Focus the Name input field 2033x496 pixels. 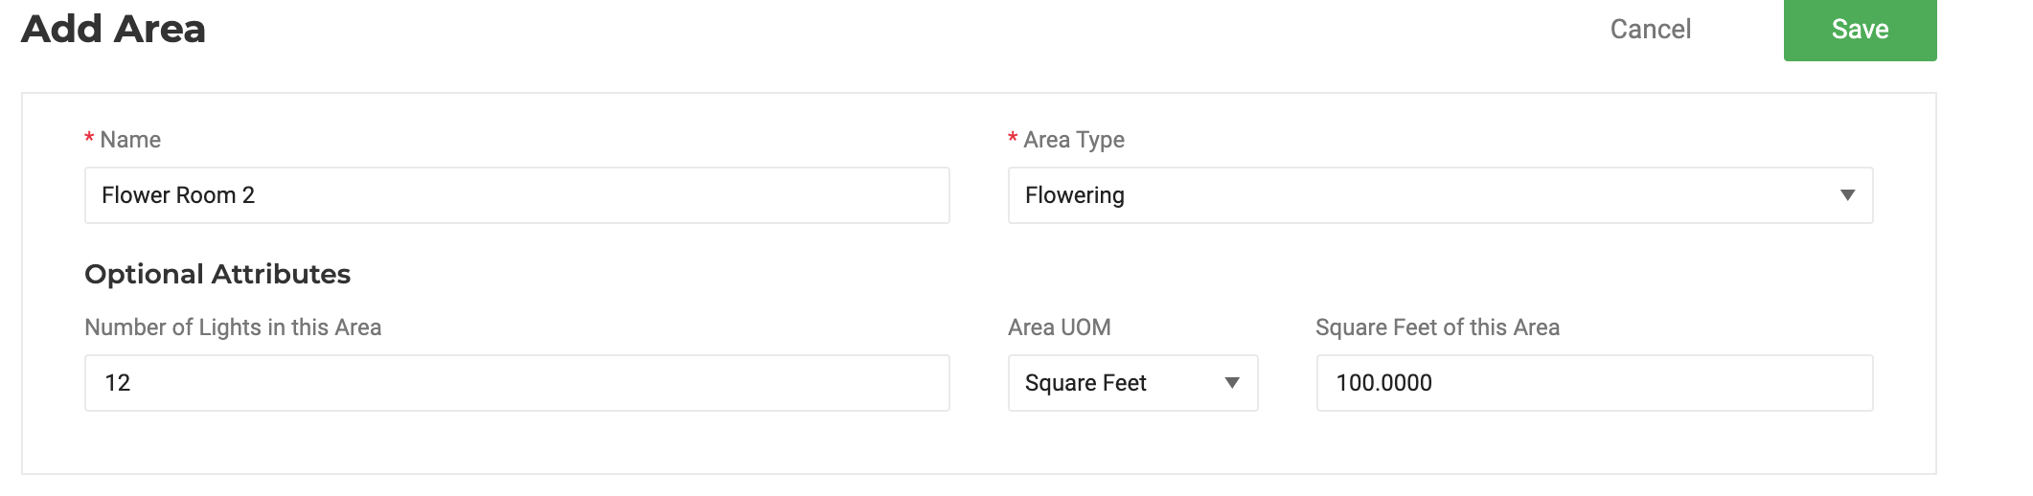coord(517,195)
